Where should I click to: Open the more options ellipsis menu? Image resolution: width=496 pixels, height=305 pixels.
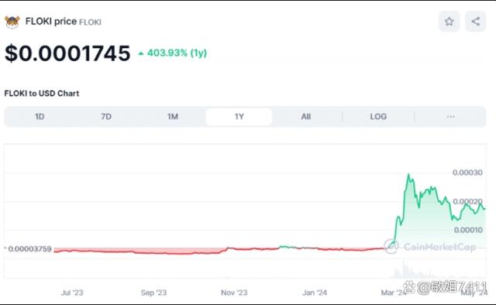tap(450, 117)
